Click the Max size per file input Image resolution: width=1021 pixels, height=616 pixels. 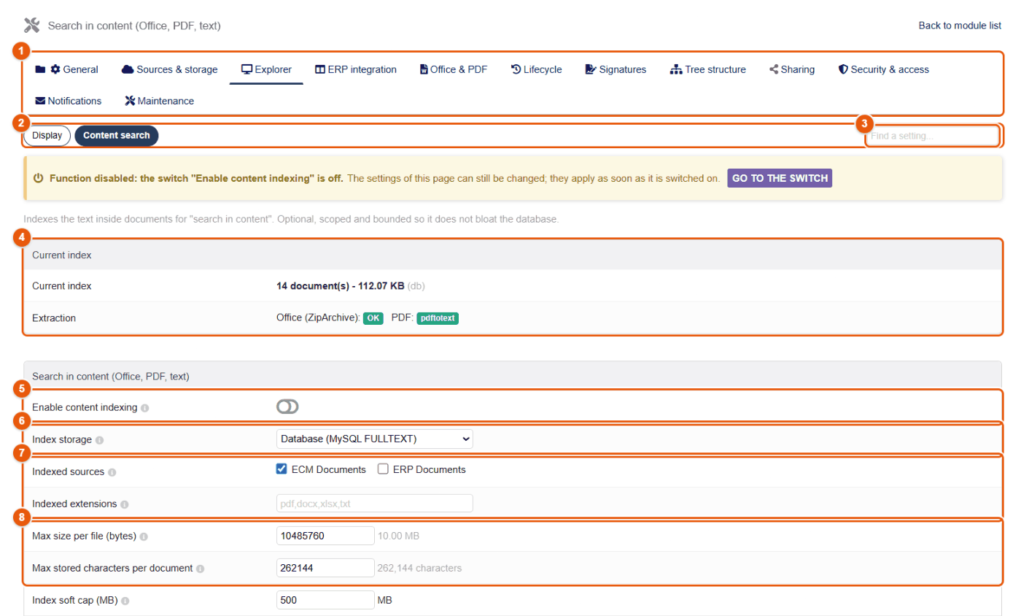pos(325,536)
